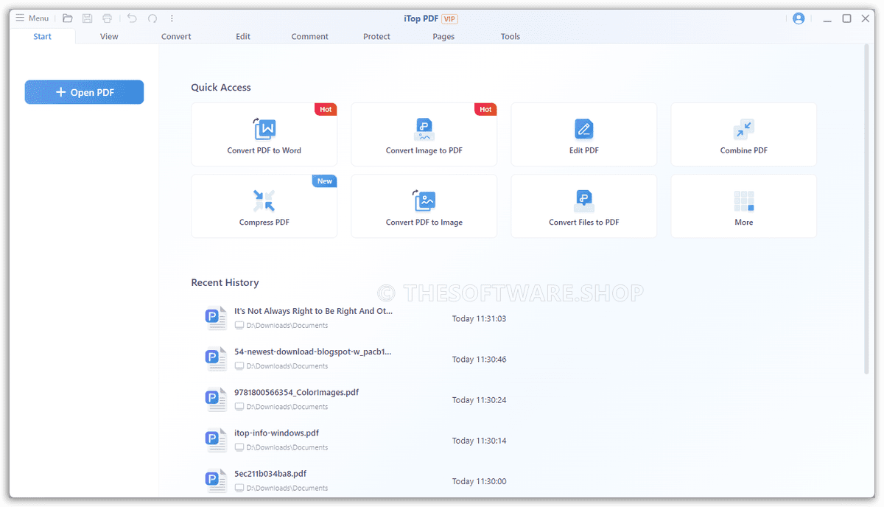Open the Convert tab
The height and width of the screenshot is (507, 884).
click(x=176, y=36)
